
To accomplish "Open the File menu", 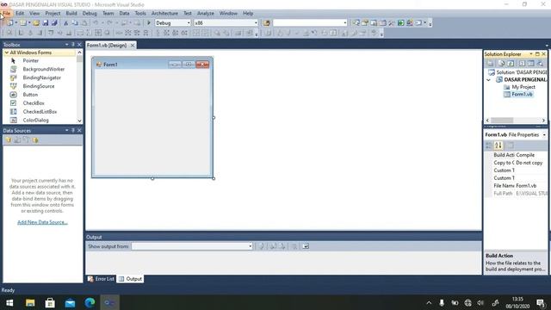I will click(7, 14).
